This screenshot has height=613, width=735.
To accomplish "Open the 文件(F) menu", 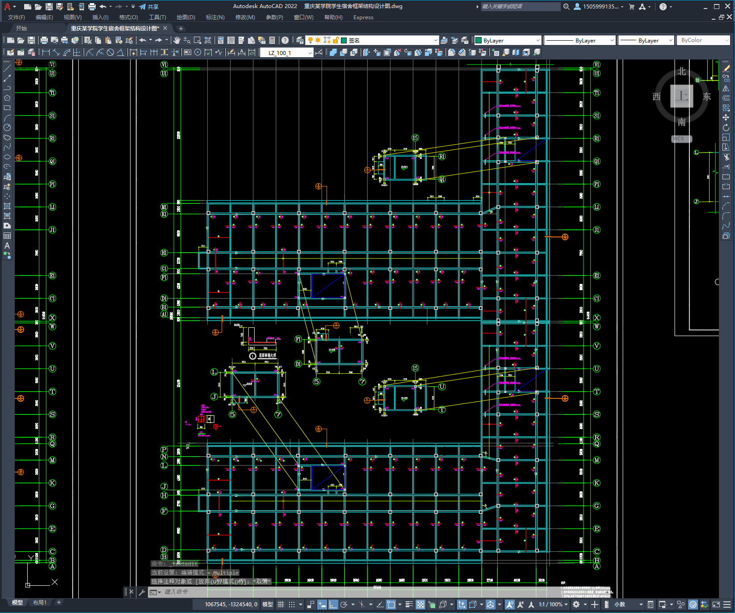I will pos(17,17).
